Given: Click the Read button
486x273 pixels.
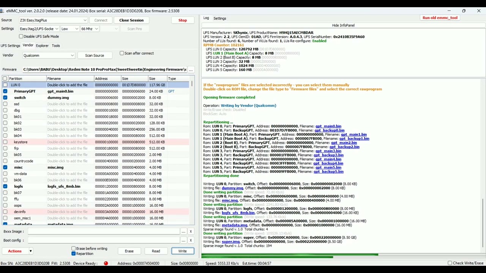Looking at the screenshot, I should (156, 251).
